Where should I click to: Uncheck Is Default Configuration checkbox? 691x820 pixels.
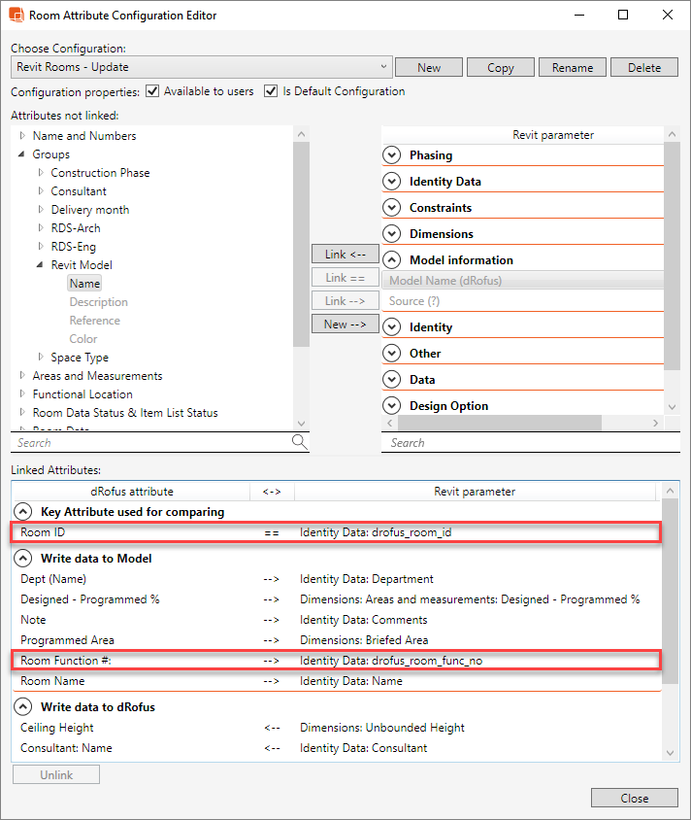pos(271,91)
